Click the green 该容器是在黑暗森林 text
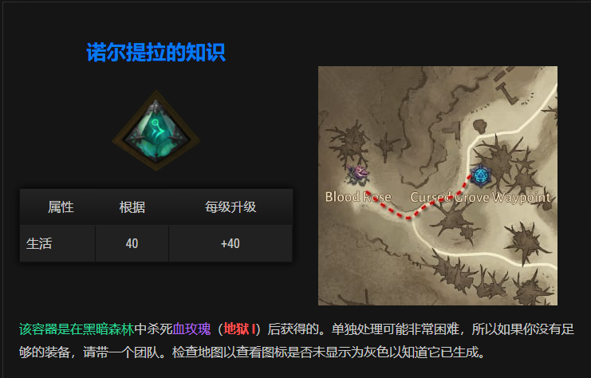This screenshot has width=591, height=378. pos(77,329)
